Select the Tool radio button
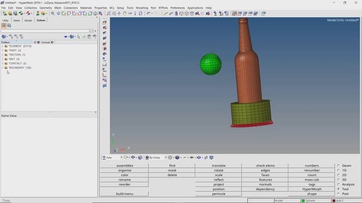Viewport: 362px width, 203px height. [338, 189]
